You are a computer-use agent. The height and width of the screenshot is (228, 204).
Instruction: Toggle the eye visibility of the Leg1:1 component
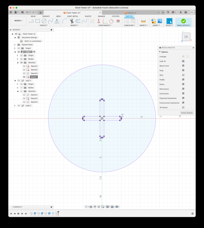click(x=19, y=80)
